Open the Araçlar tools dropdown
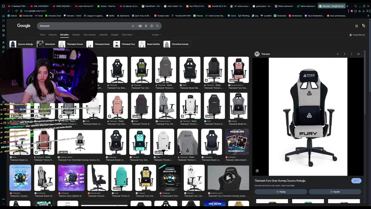Viewport: 371px width, 209px height. pyautogui.click(x=157, y=35)
